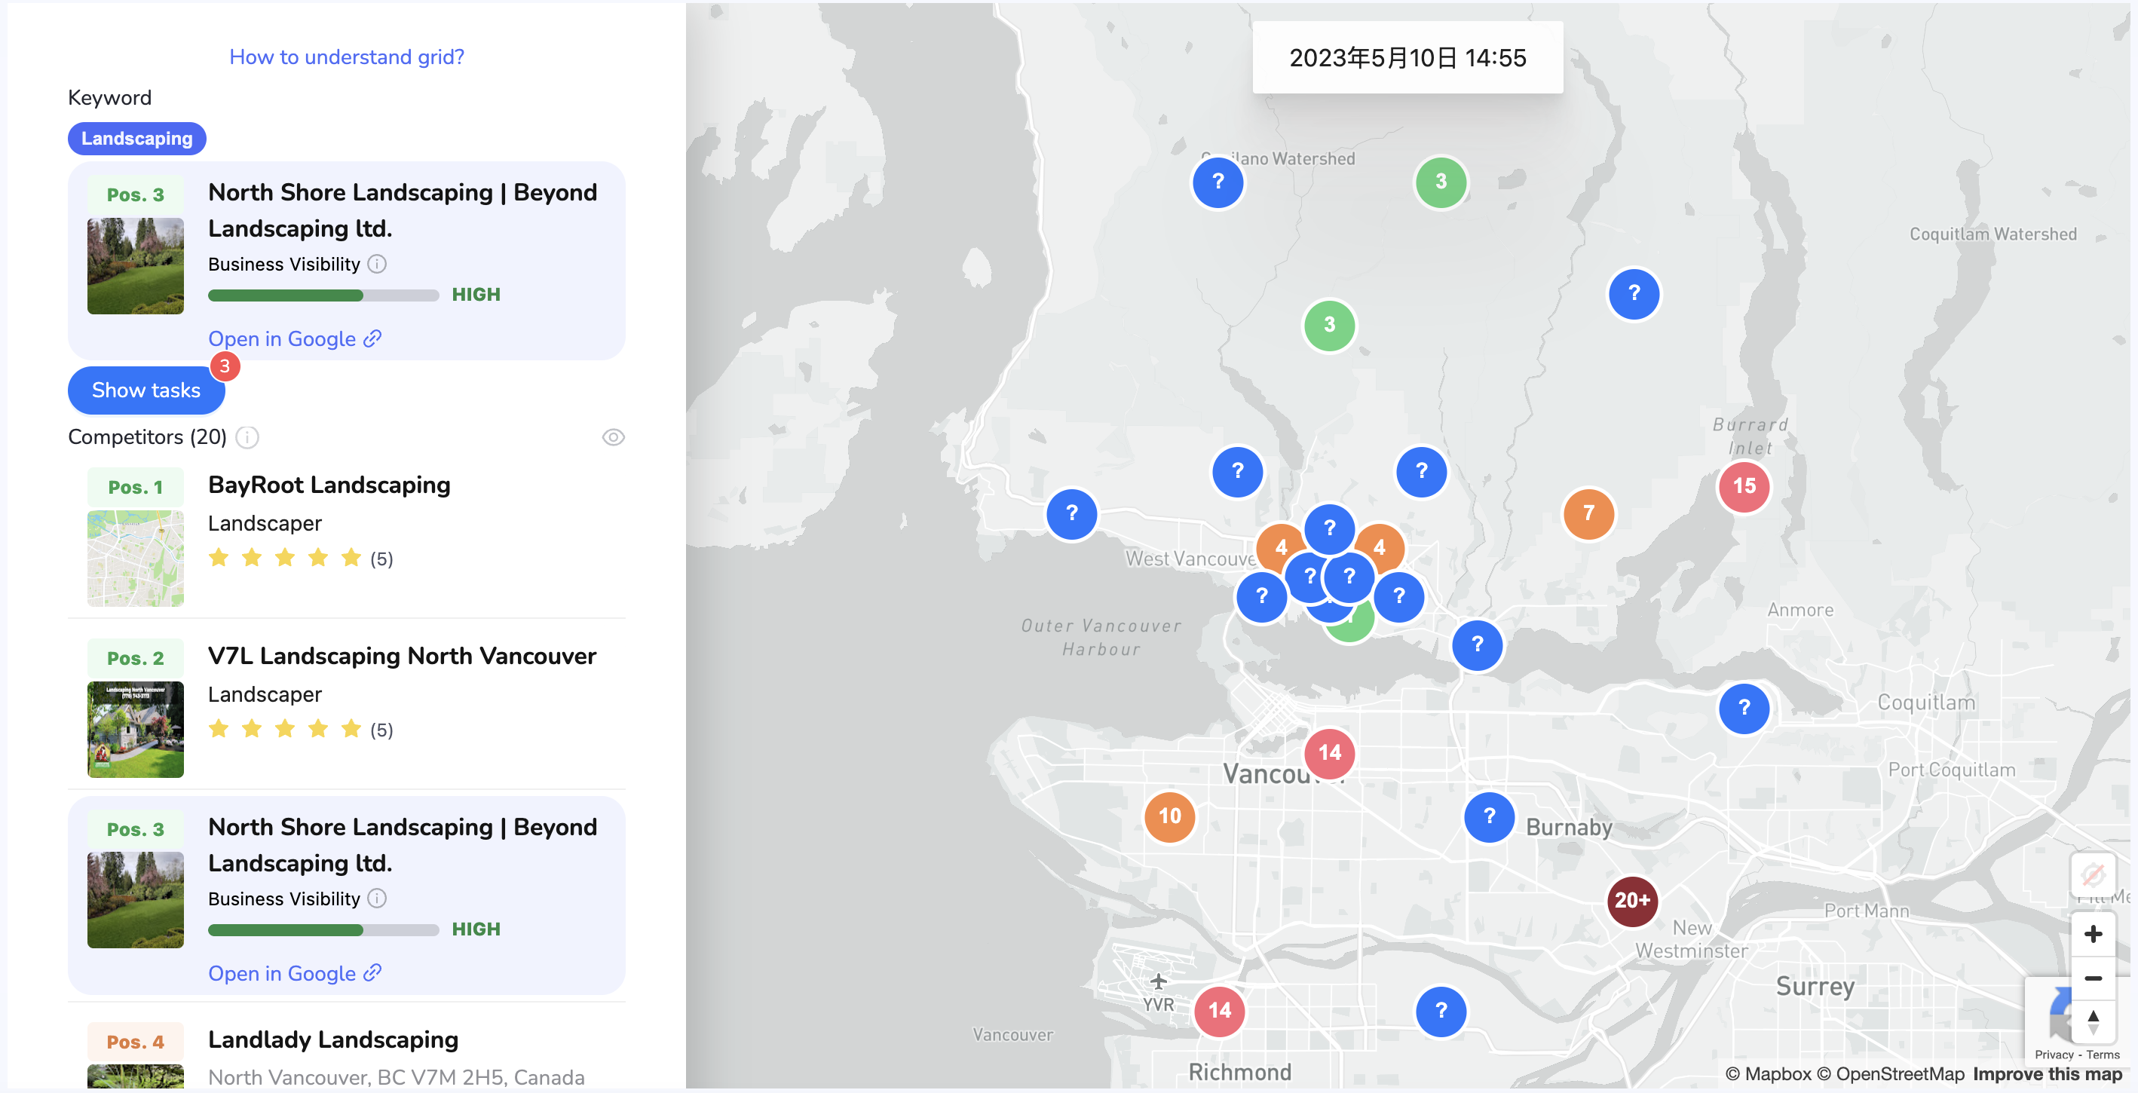This screenshot has height=1093, width=2138.
Task: Click the crossed-out map control icon
Action: click(x=2092, y=874)
